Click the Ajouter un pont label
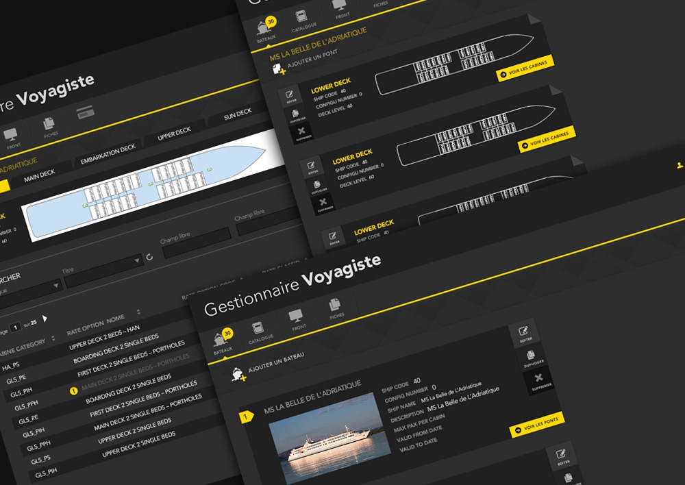 point(312,58)
